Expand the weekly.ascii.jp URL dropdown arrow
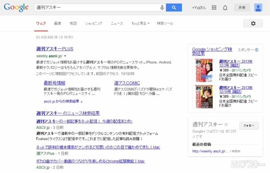 point(65,56)
